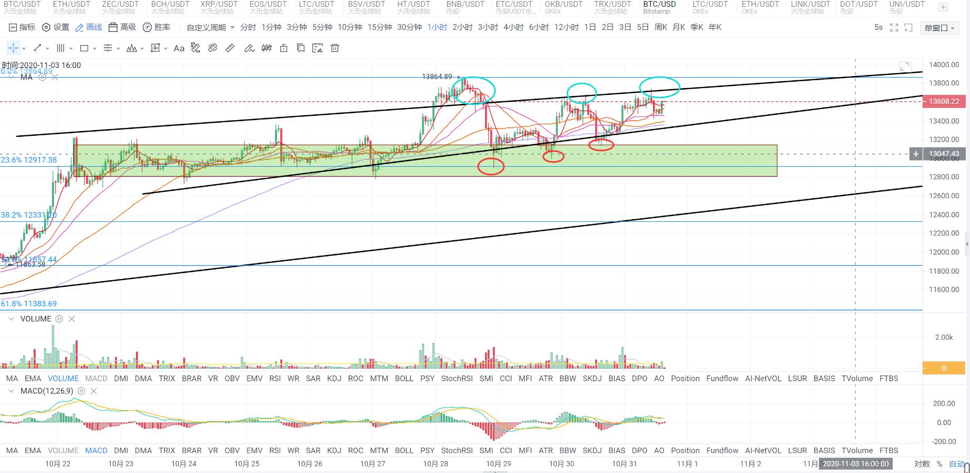Select the wave pattern drawing tool
This screenshot has height=473, width=970.
[x=132, y=48]
